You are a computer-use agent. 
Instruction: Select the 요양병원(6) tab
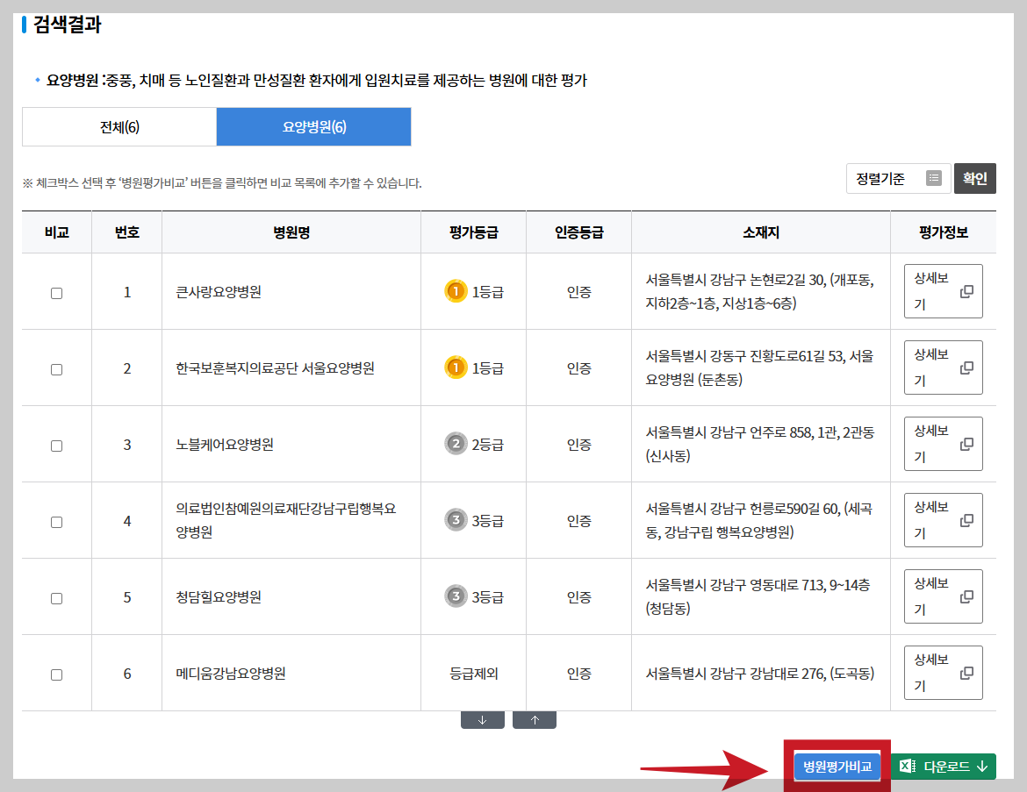313,127
